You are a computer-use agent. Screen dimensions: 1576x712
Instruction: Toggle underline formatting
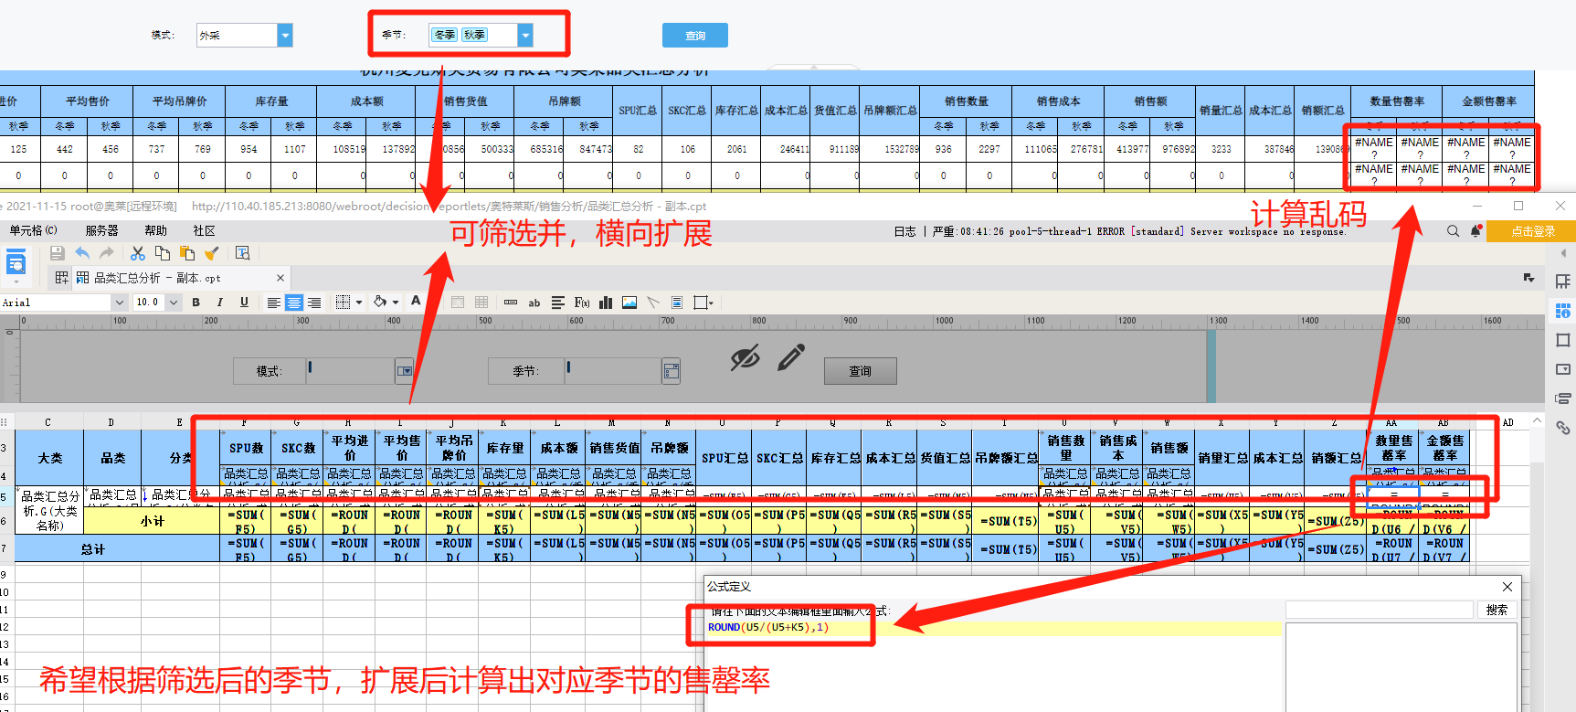244,303
